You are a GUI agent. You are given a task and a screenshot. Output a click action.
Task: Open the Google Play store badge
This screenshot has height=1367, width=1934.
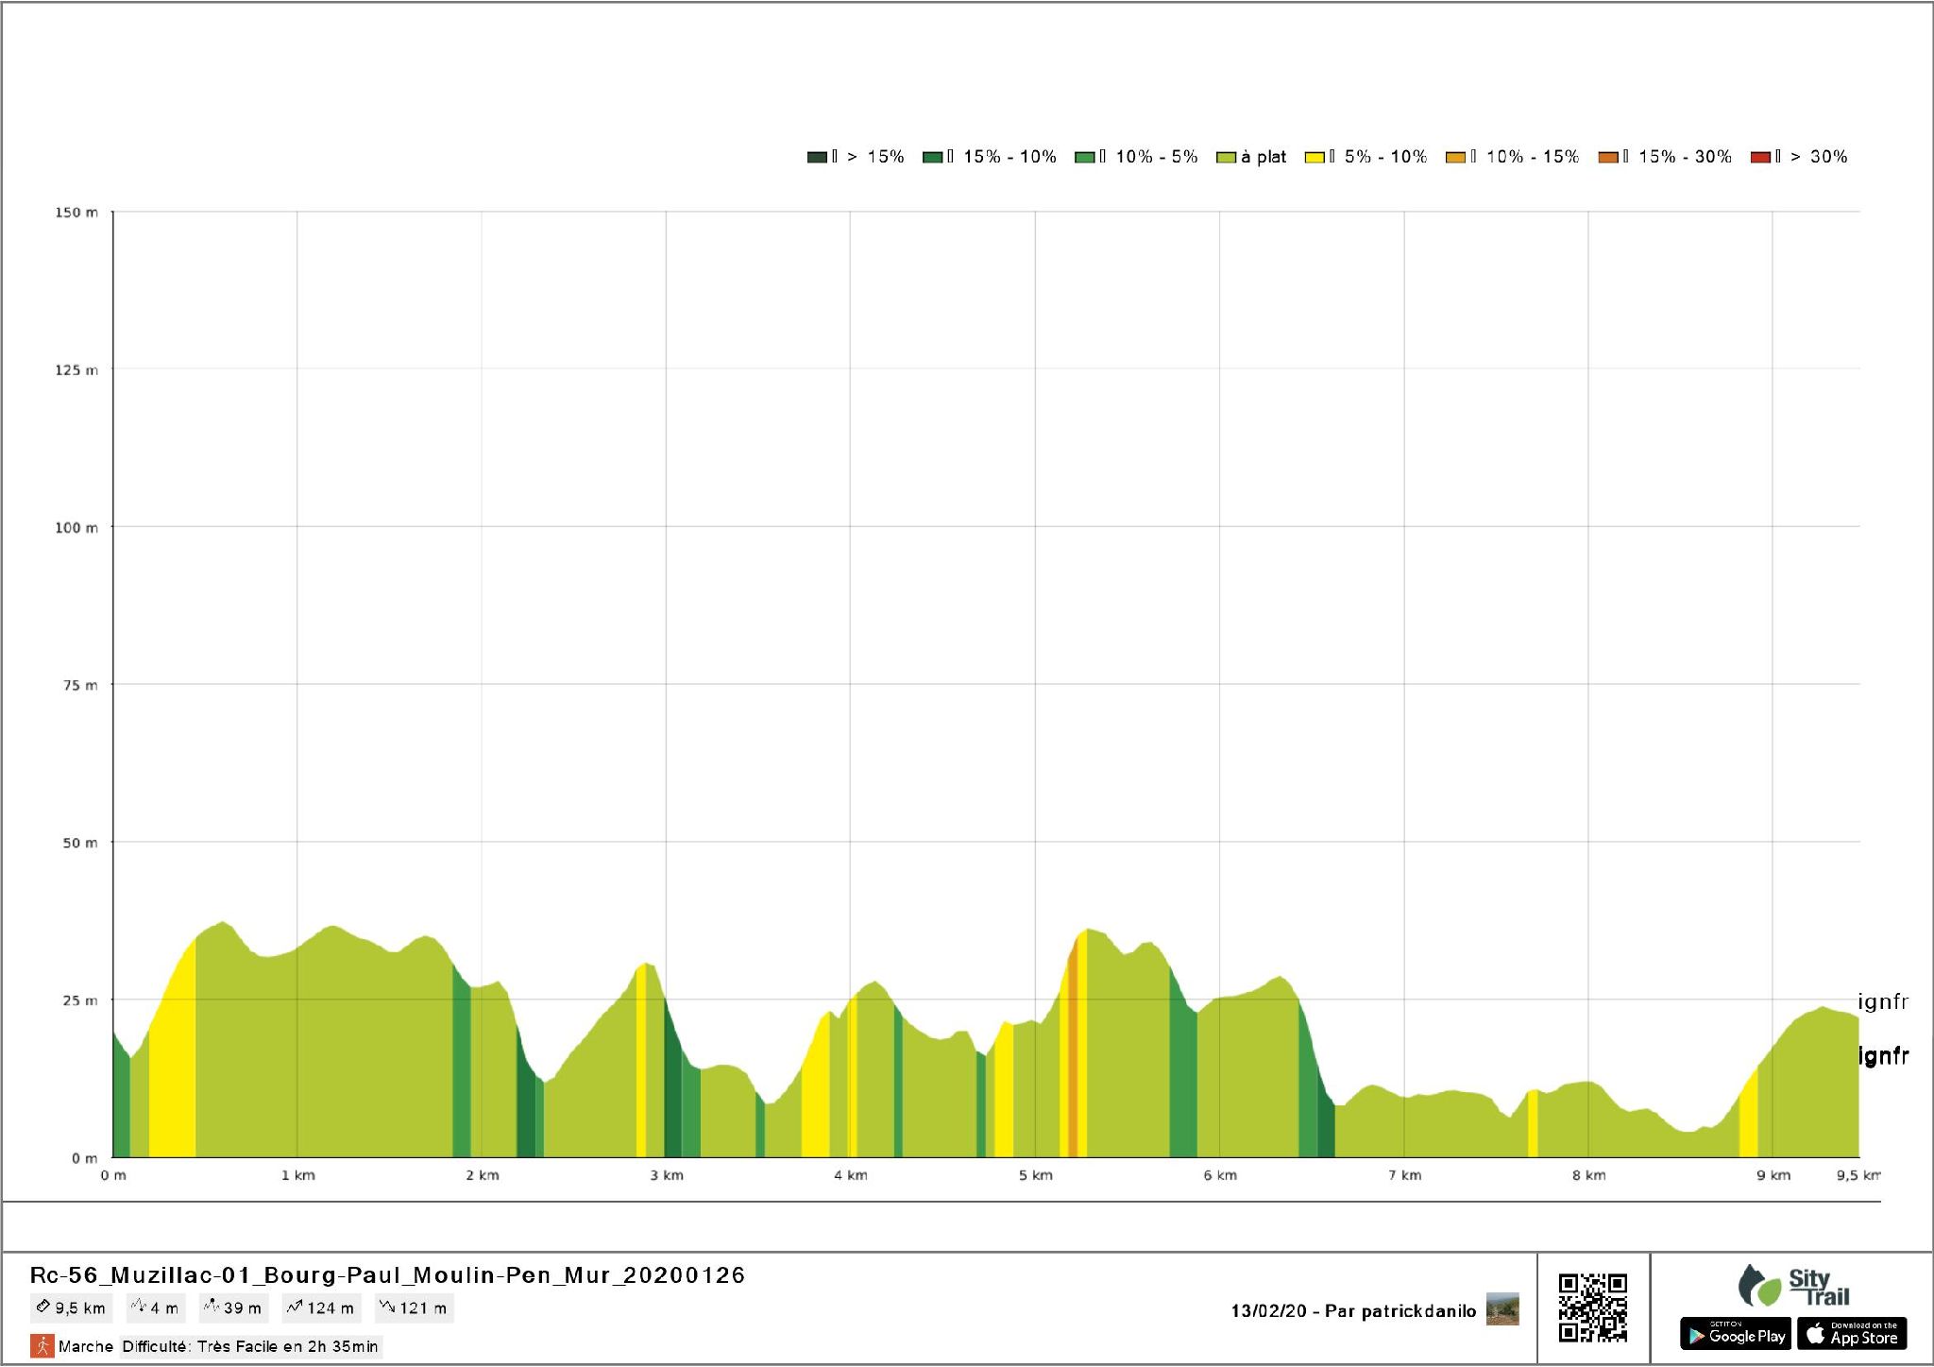pos(1735,1334)
